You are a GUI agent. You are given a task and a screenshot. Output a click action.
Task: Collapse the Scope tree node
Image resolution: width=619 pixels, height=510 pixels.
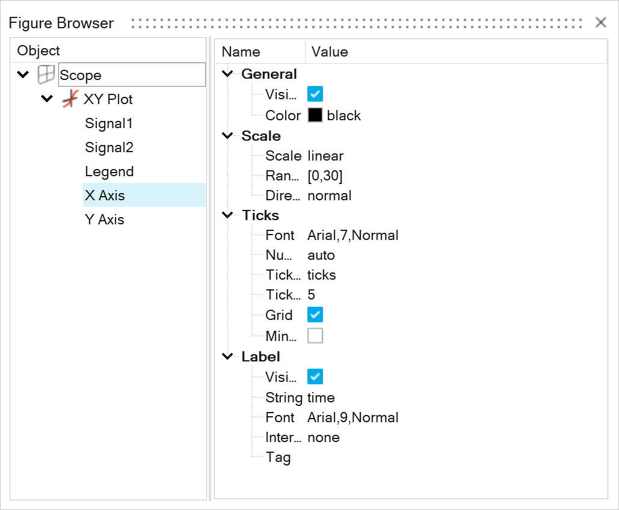(x=23, y=75)
